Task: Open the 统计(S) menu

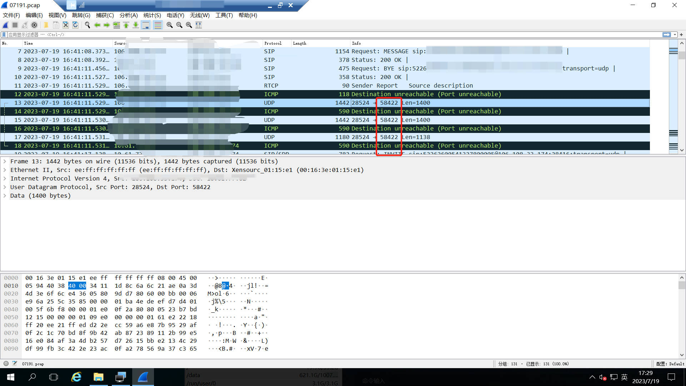Action: click(152, 15)
